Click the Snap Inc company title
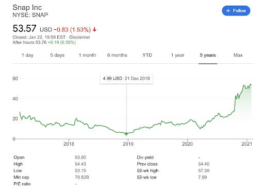 pyautogui.click(x=27, y=8)
